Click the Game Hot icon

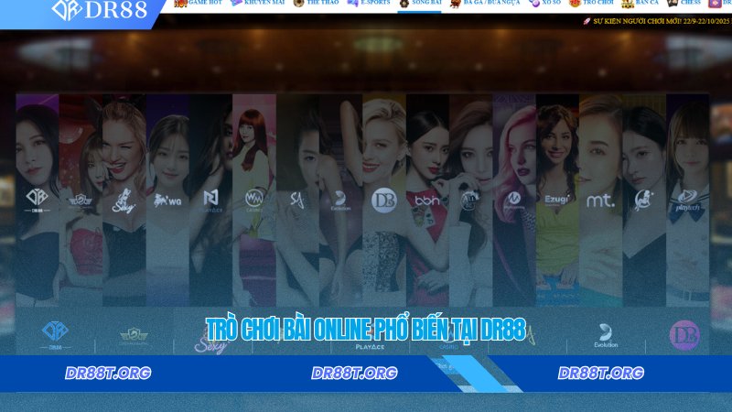[x=180, y=4]
